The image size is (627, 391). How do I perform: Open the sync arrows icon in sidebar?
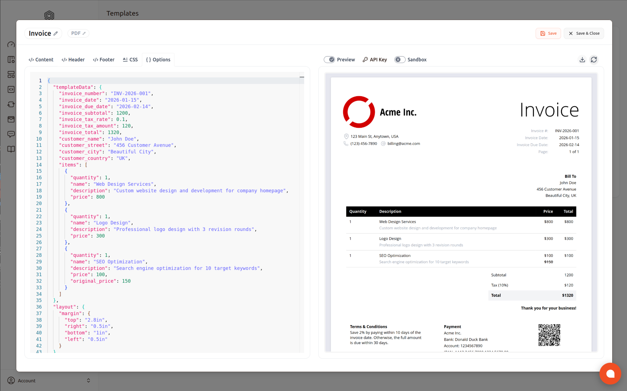pyautogui.click(x=11, y=104)
